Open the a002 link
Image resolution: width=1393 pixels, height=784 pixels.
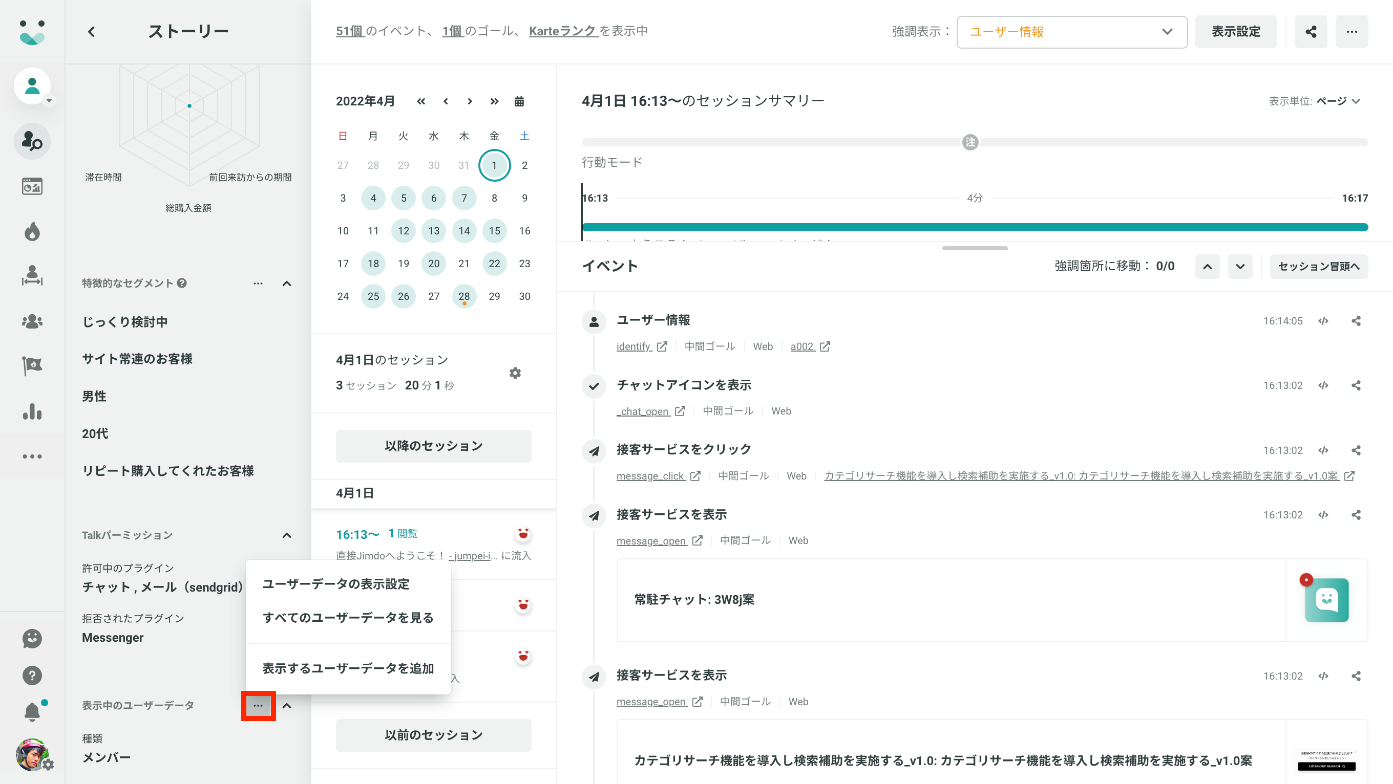pyautogui.click(x=810, y=346)
